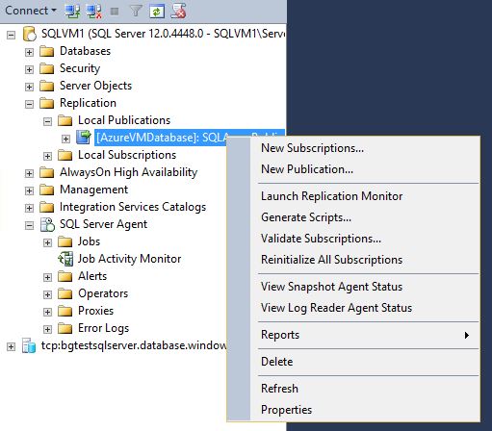This screenshot has width=492, height=431.
Task: Expand the tcp:bgtestsqlserver server node
Action: click(x=11, y=346)
